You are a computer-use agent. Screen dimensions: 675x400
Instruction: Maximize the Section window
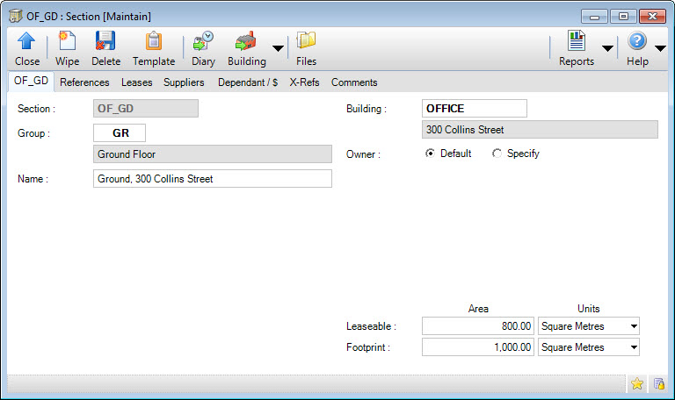pyautogui.click(x=623, y=17)
